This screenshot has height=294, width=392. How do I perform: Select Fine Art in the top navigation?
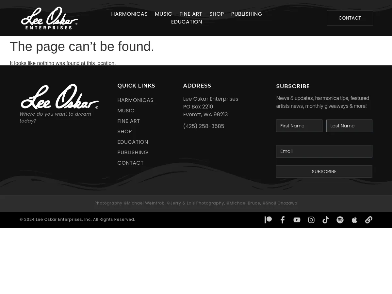tap(191, 14)
